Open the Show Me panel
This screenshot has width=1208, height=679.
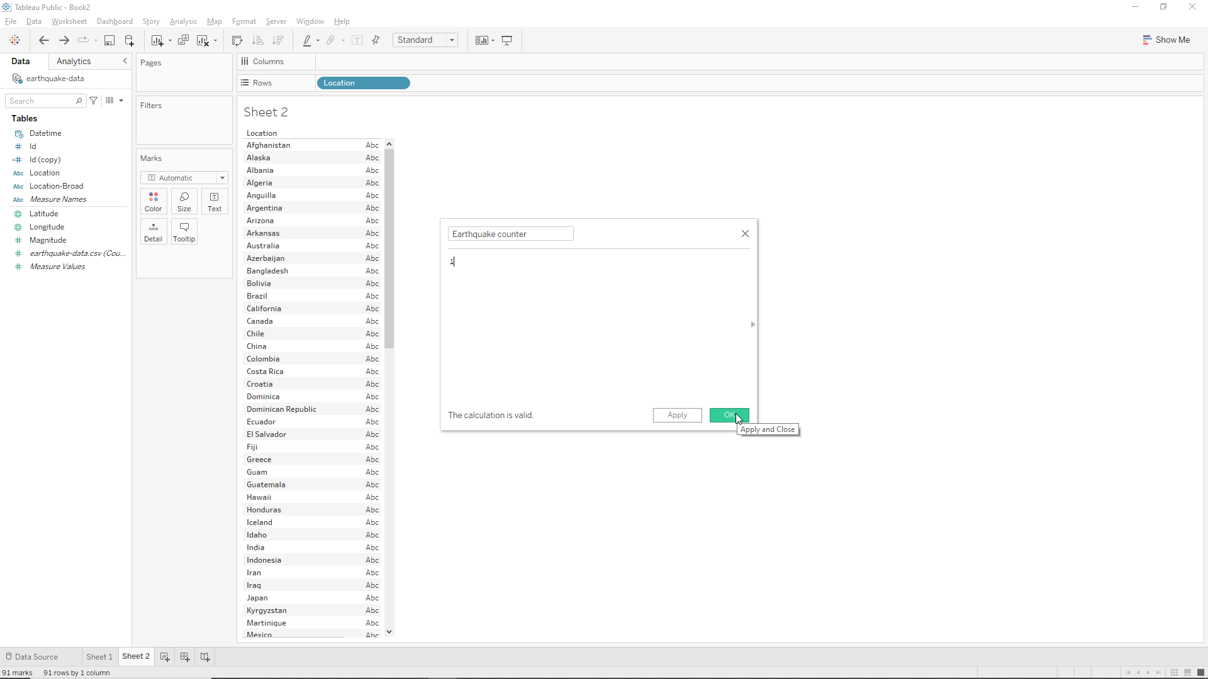pos(1166,40)
